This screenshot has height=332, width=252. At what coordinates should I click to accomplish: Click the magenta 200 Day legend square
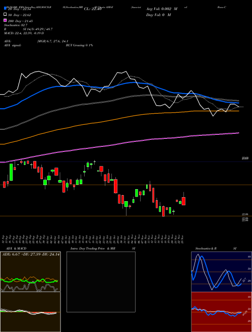coord(6,20)
